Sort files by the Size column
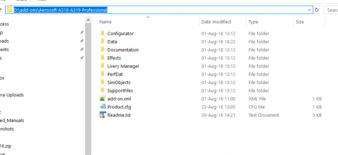The image size is (338, 155). click(300, 22)
